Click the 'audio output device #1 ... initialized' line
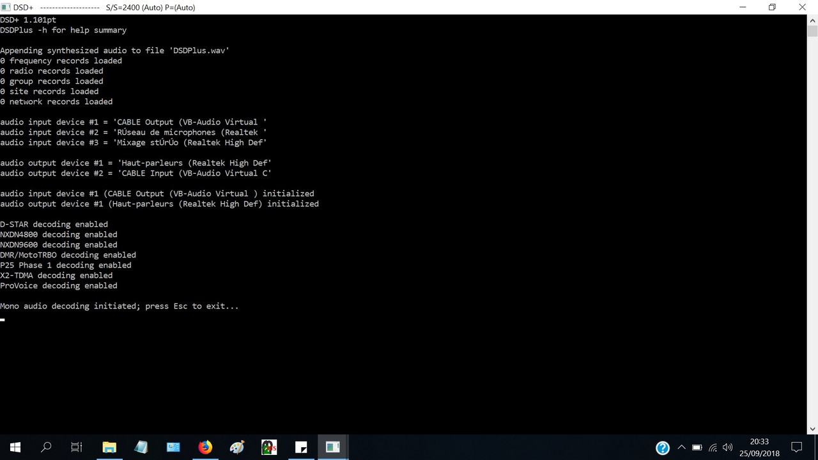 159,204
